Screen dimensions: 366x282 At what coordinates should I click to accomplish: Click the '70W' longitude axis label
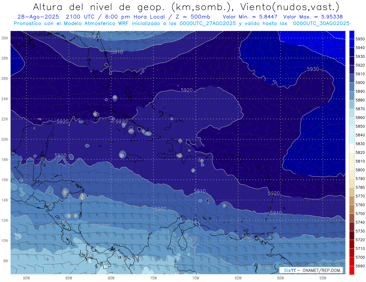click(x=196, y=278)
